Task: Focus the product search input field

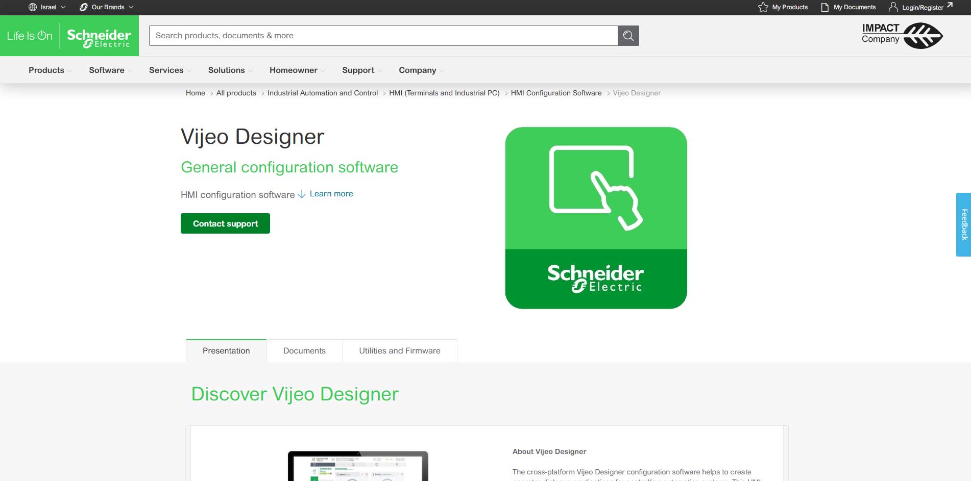Action: pos(383,36)
